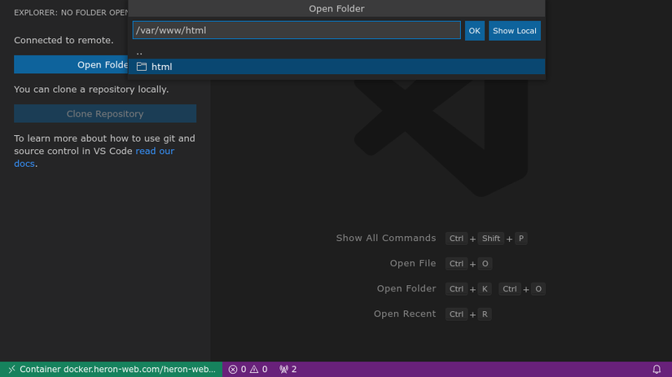Image resolution: width=672 pixels, height=377 pixels.
Task: Click the 'Open Recent' shortcut hint
Action: [405, 314]
